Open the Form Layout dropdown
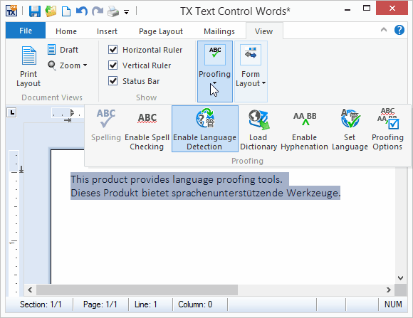Screen dimensions: 413x318 click(x=251, y=71)
